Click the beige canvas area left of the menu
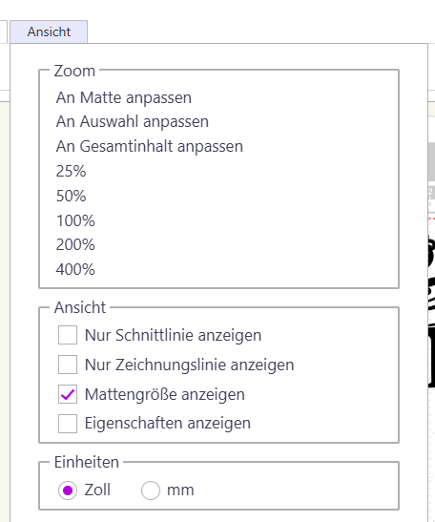The width and height of the screenshot is (435, 522). point(5,300)
